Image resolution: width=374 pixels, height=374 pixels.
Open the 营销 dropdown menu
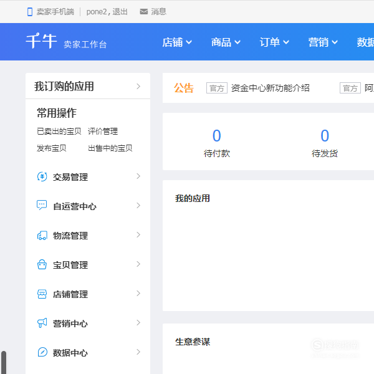pyautogui.click(x=323, y=42)
